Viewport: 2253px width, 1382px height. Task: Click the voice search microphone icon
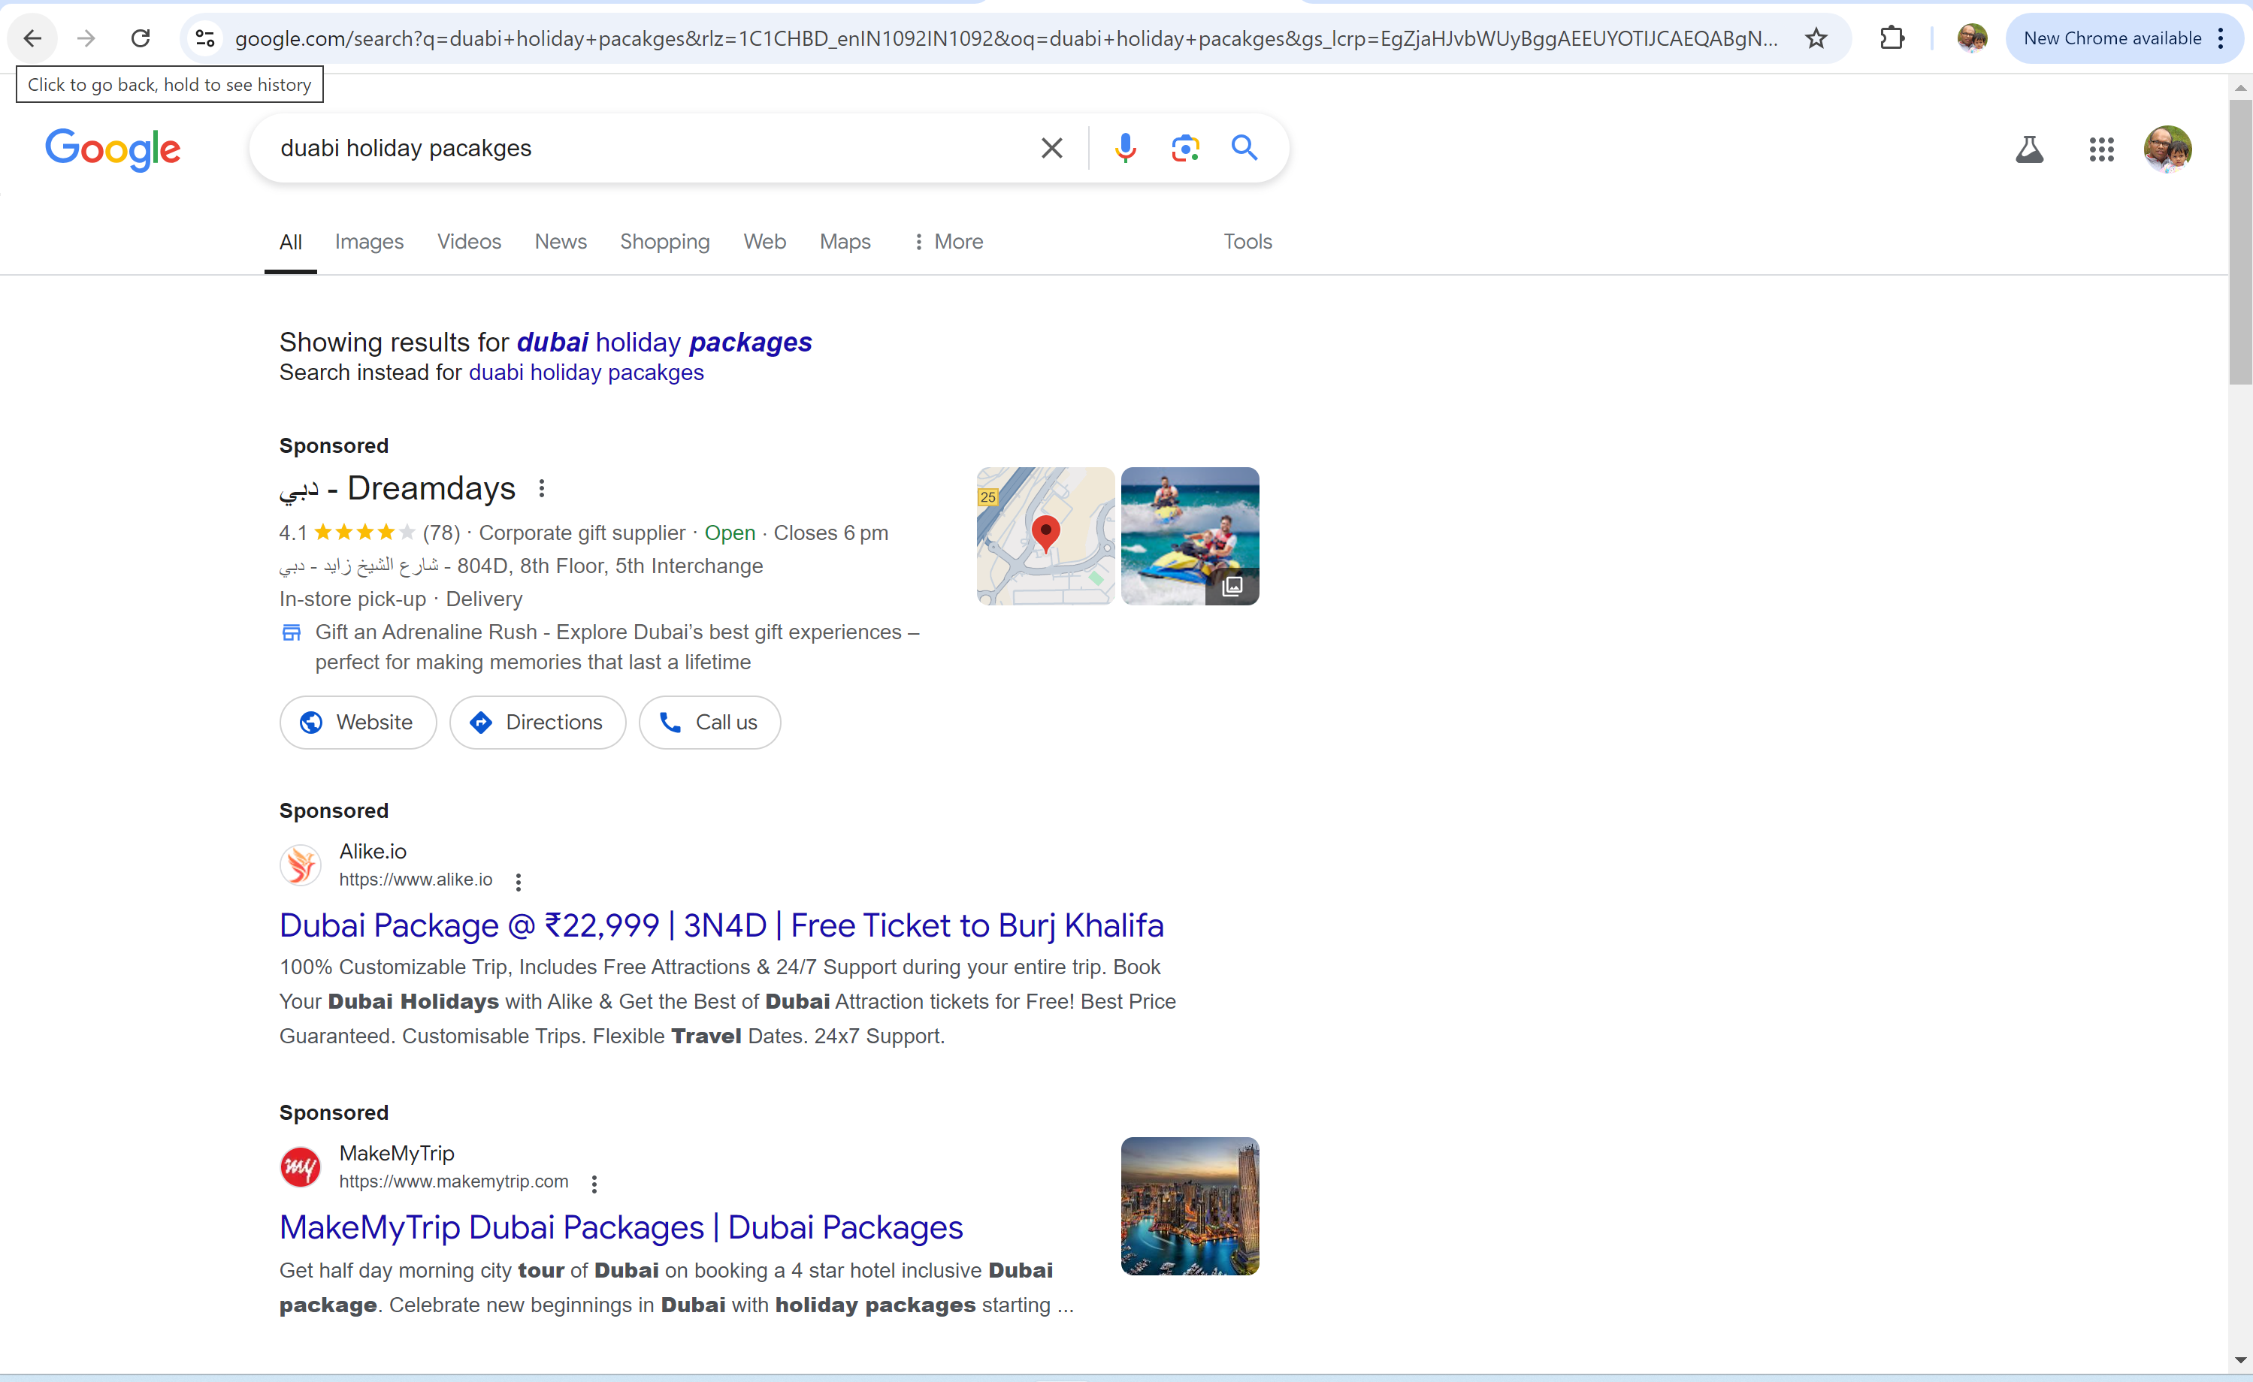pyautogui.click(x=1125, y=148)
